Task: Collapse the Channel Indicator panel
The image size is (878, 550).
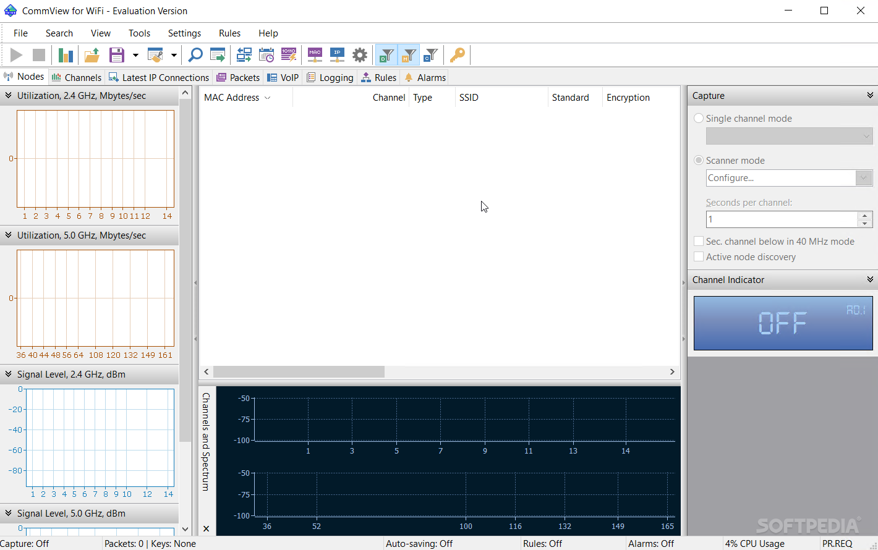Action: click(x=870, y=279)
